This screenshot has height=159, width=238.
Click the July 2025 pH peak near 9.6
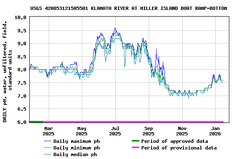(x=115, y=28)
